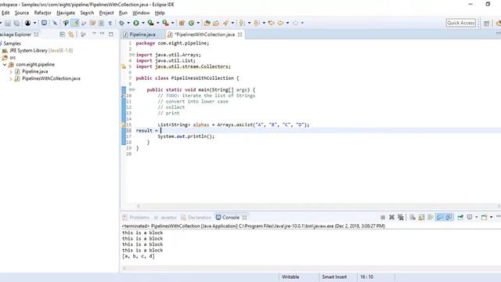Click the Pin Console icon

coord(460,218)
